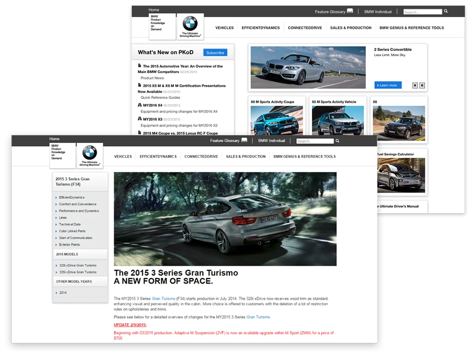Screen dimensions: 469x354
Task: Click BMW Individual link in back window
Action: tap(378, 11)
